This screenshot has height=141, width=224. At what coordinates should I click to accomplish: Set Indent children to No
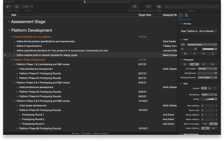213,128
